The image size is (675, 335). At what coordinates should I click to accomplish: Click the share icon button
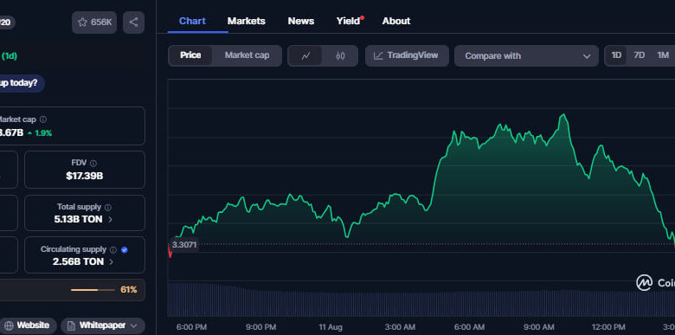(133, 23)
